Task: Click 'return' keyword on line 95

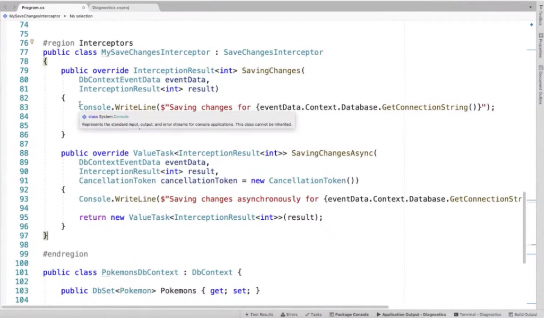Action: [x=92, y=218]
